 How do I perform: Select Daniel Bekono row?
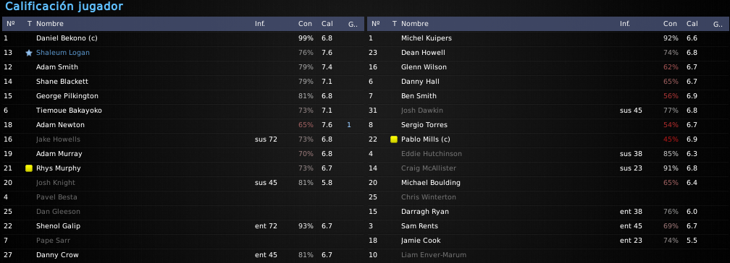(183, 38)
